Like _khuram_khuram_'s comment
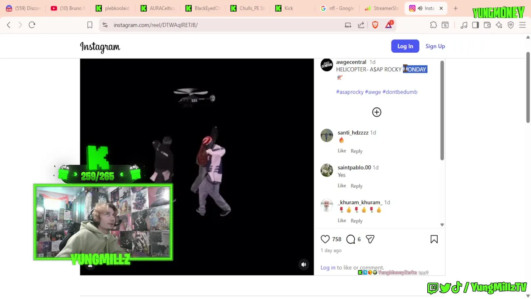Viewport: 531px width, 299px height. pos(342,221)
